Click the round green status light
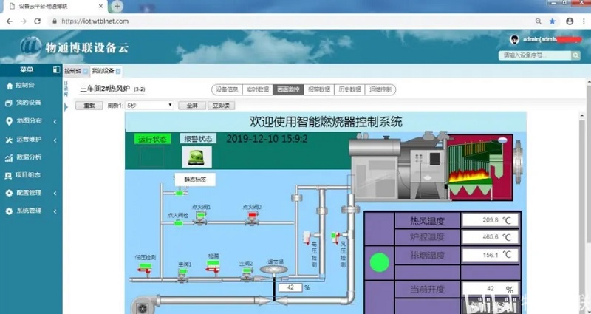591x314 pixels. tap(379, 261)
